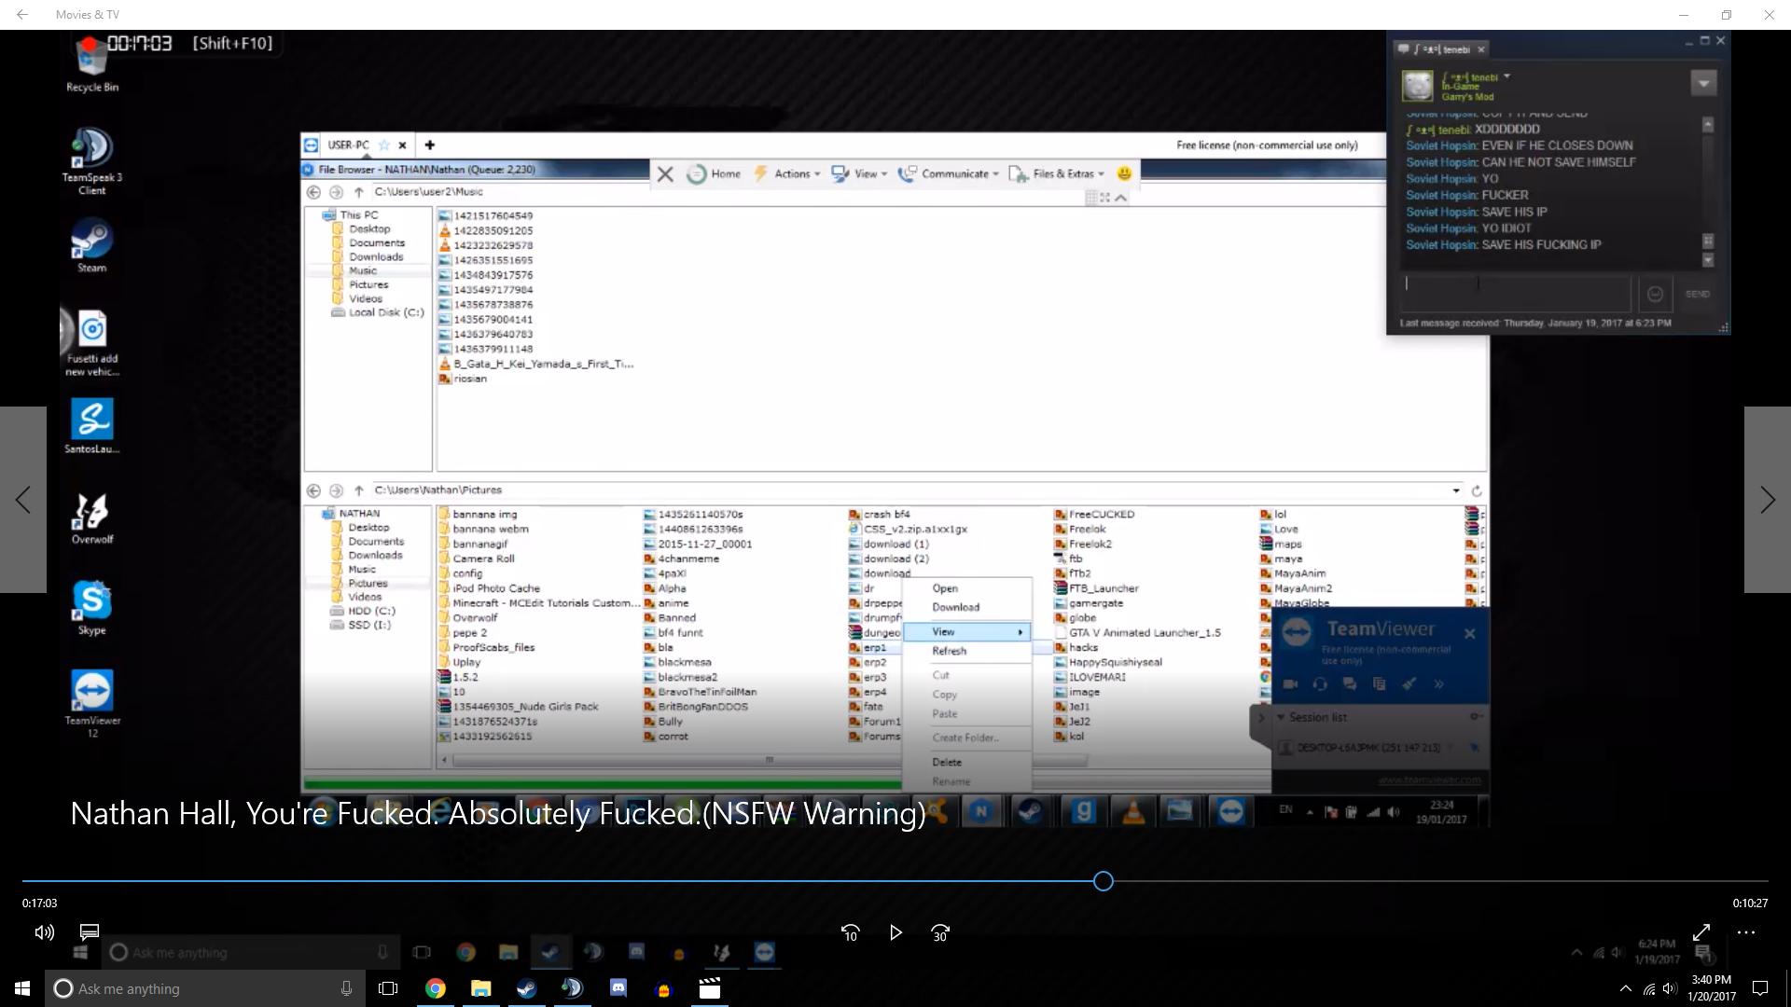Switch the player to full screen
The height and width of the screenshot is (1007, 1791).
[1701, 932]
